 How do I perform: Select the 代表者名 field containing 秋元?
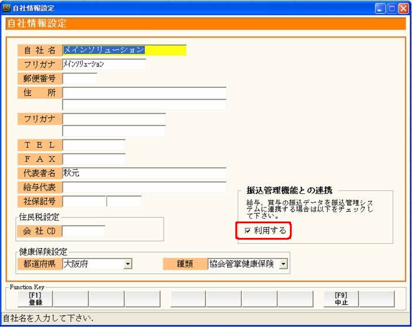tap(144, 173)
